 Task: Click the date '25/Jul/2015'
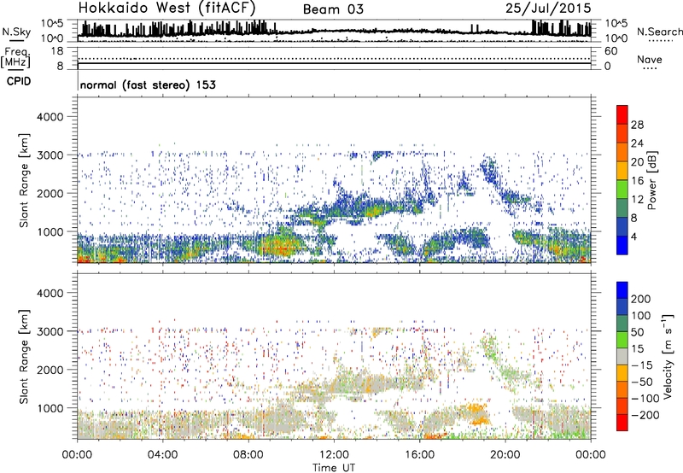pos(548,9)
